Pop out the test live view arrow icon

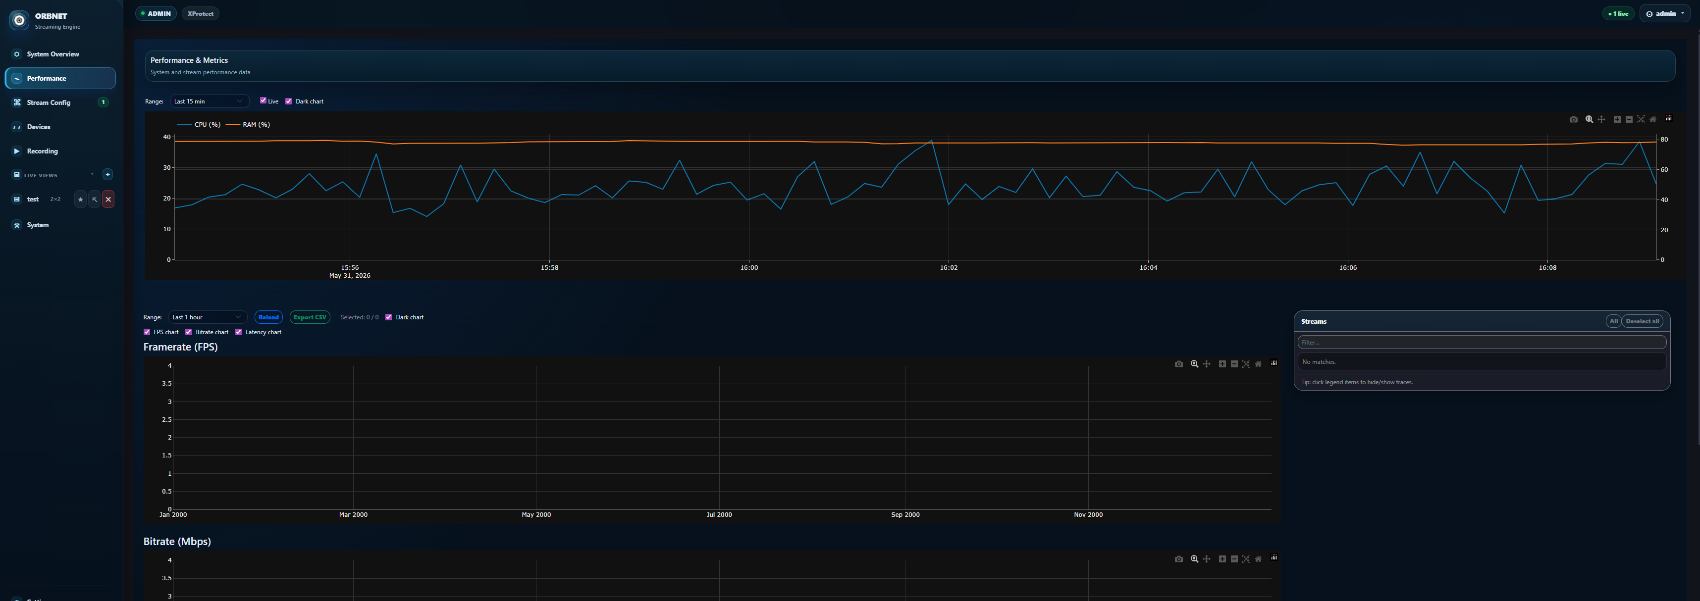pos(95,199)
